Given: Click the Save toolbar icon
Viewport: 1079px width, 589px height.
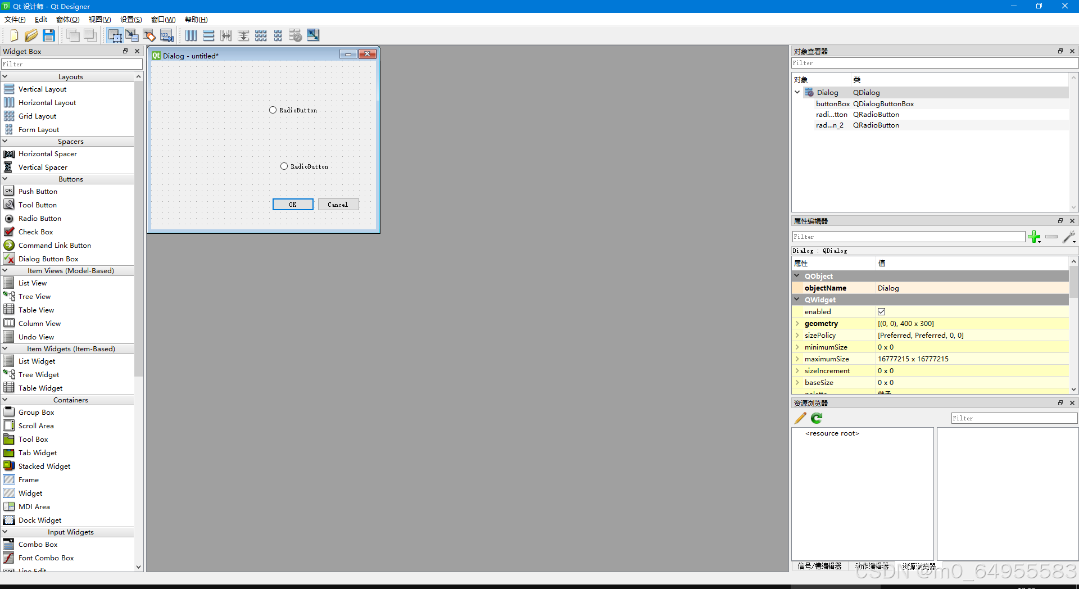Looking at the screenshot, I should 49,35.
